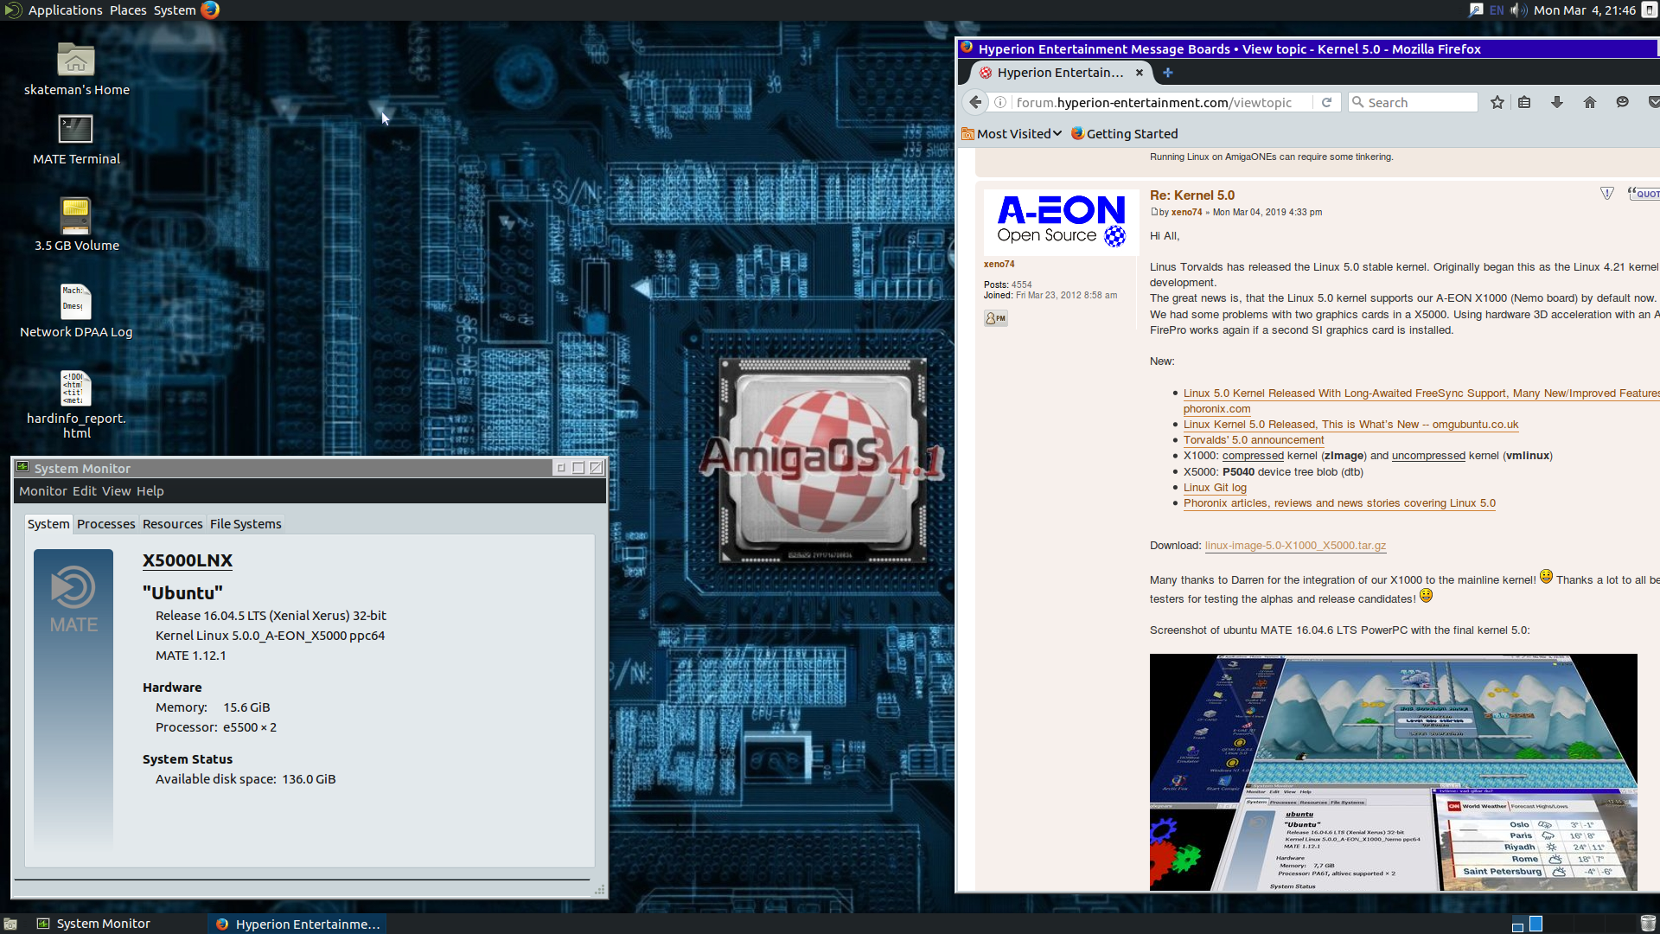Bookmark this page with star icon
The width and height of the screenshot is (1660, 934).
click(x=1497, y=102)
